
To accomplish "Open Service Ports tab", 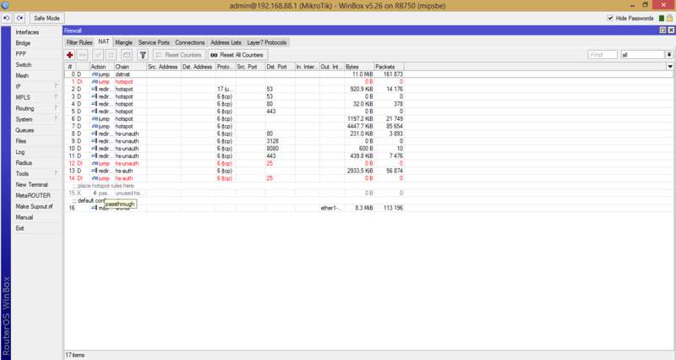I will point(154,42).
